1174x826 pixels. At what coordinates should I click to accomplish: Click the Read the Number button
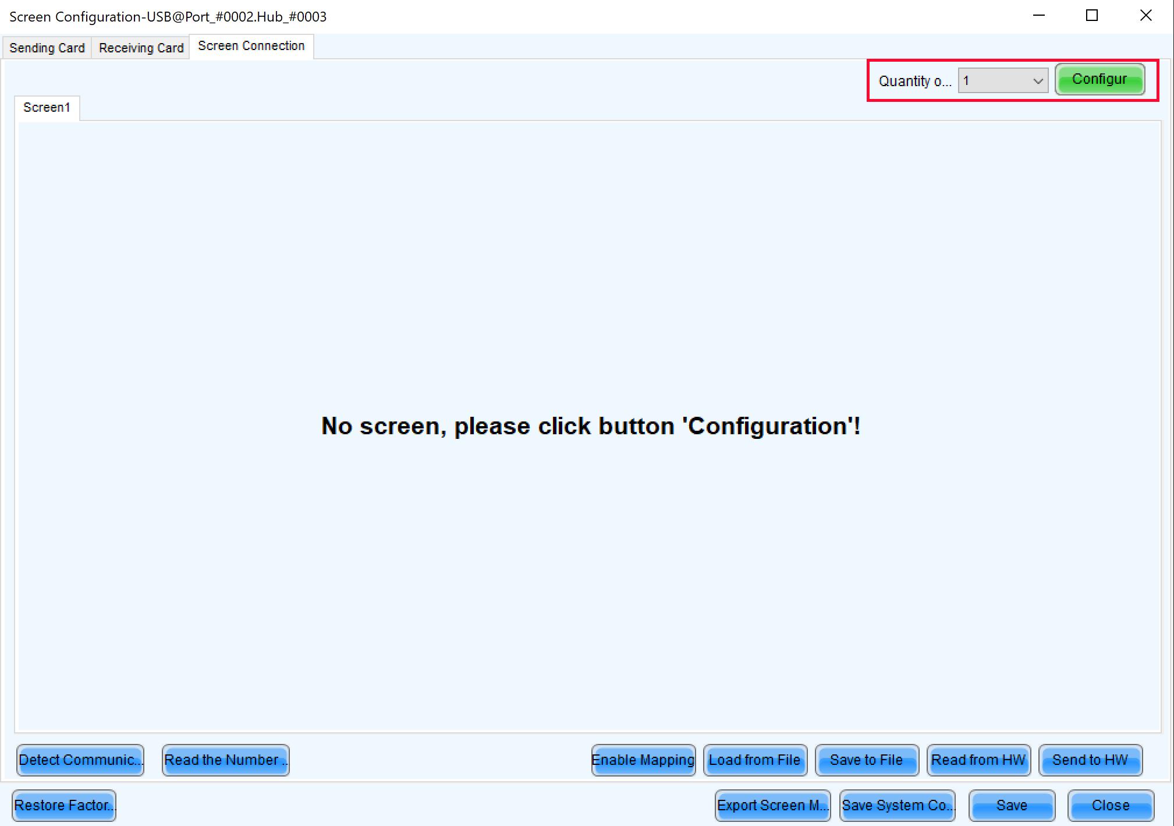(225, 760)
